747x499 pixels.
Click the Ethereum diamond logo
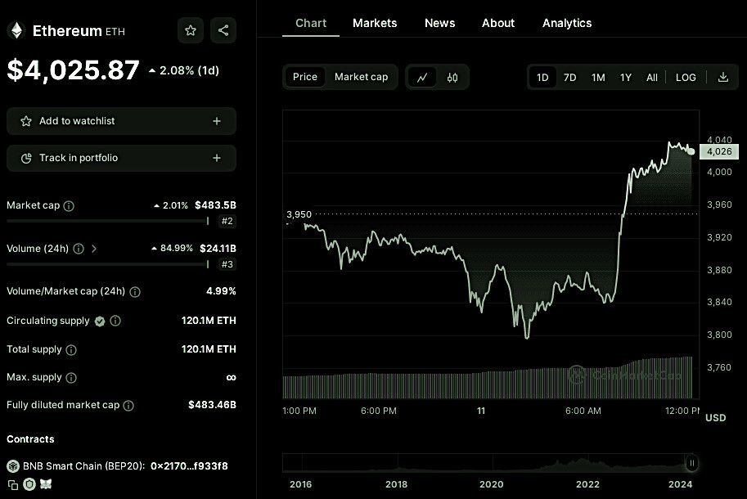(x=16, y=31)
